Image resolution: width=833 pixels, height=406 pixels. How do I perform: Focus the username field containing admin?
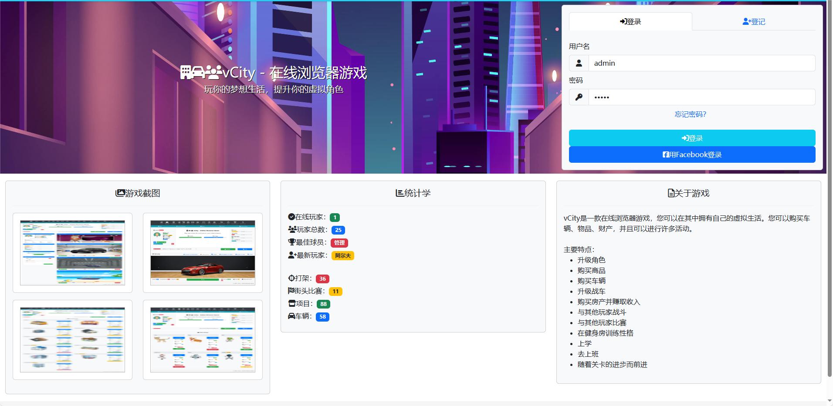point(701,63)
